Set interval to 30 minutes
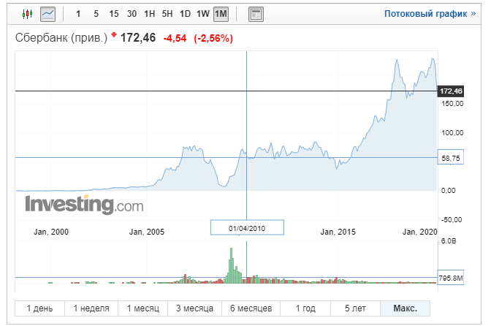The image size is (491, 326). (x=132, y=14)
